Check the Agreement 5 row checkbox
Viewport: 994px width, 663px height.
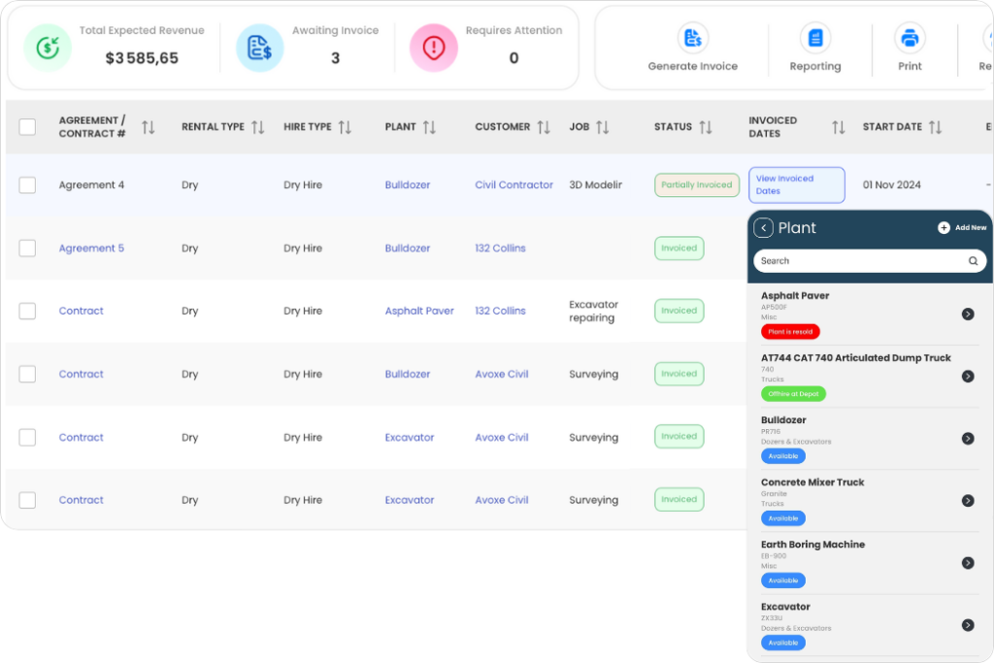click(27, 248)
